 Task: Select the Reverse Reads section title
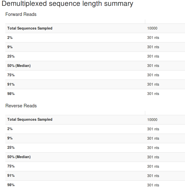21,106
